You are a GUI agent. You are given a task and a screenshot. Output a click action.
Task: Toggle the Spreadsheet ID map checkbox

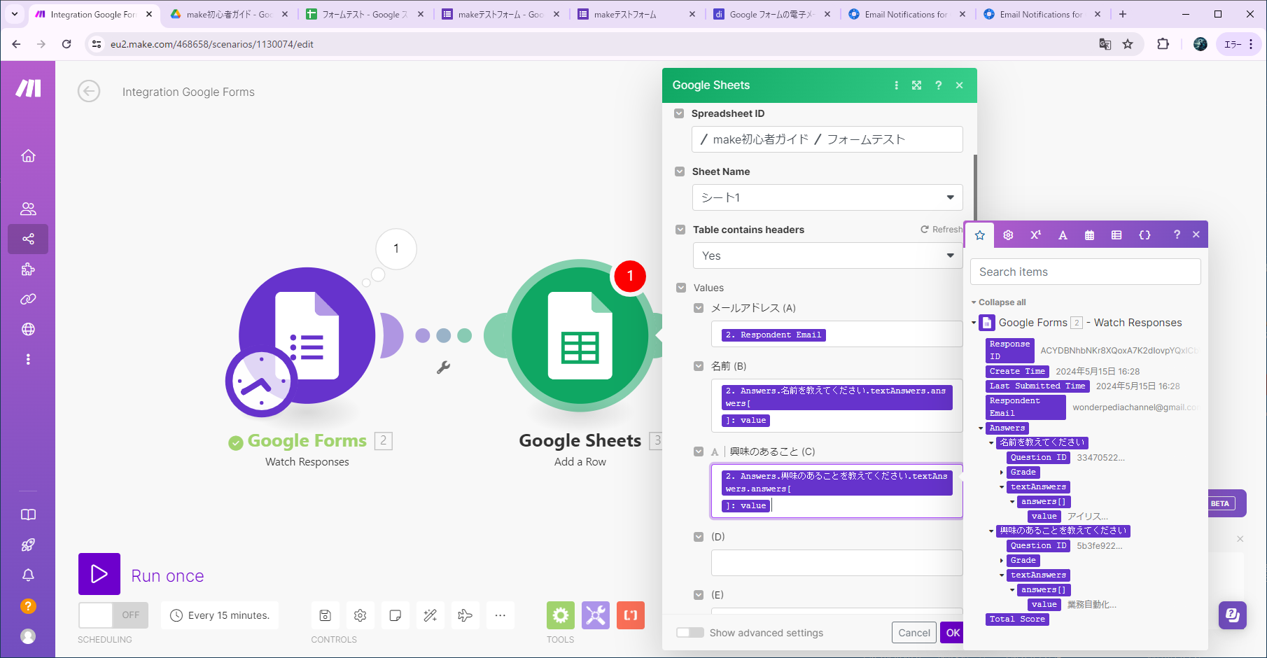[x=679, y=113]
